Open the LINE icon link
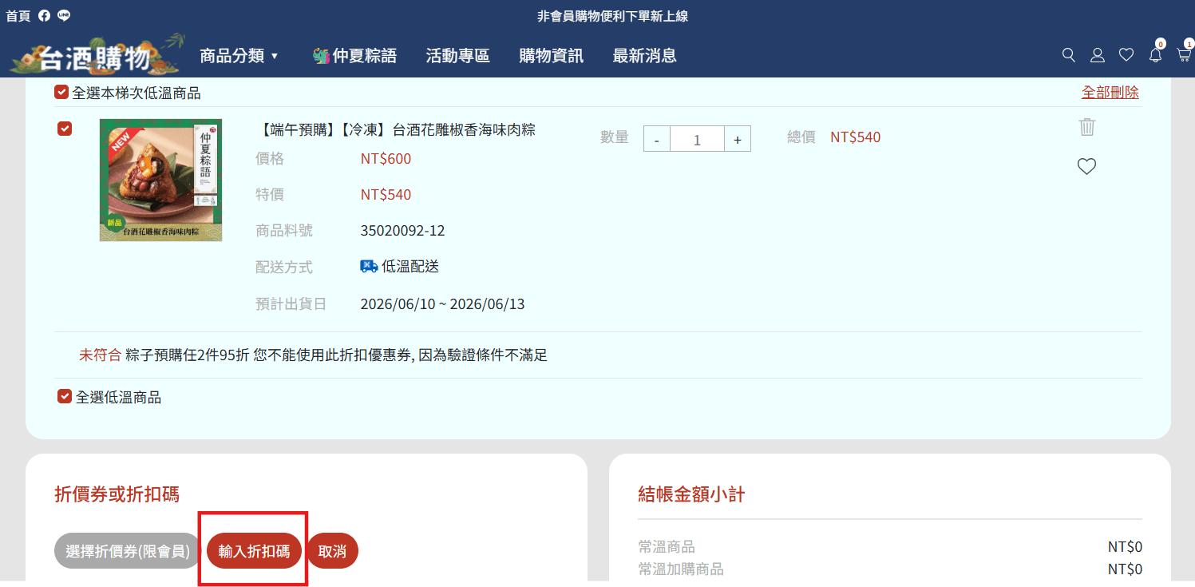Screen dimensions: 1195x587 click(64, 15)
